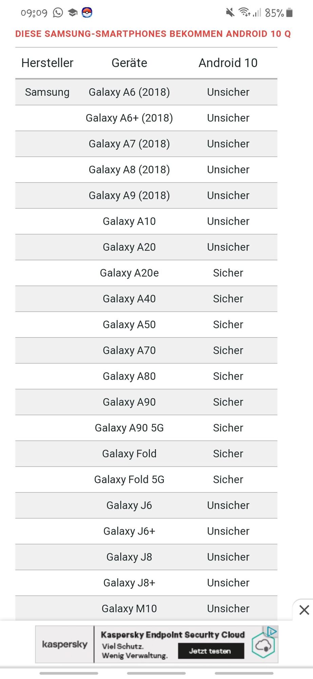This screenshot has width=313, height=679.
Task: Tap the Pokémon GO notification icon
Action: click(x=87, y=13)
